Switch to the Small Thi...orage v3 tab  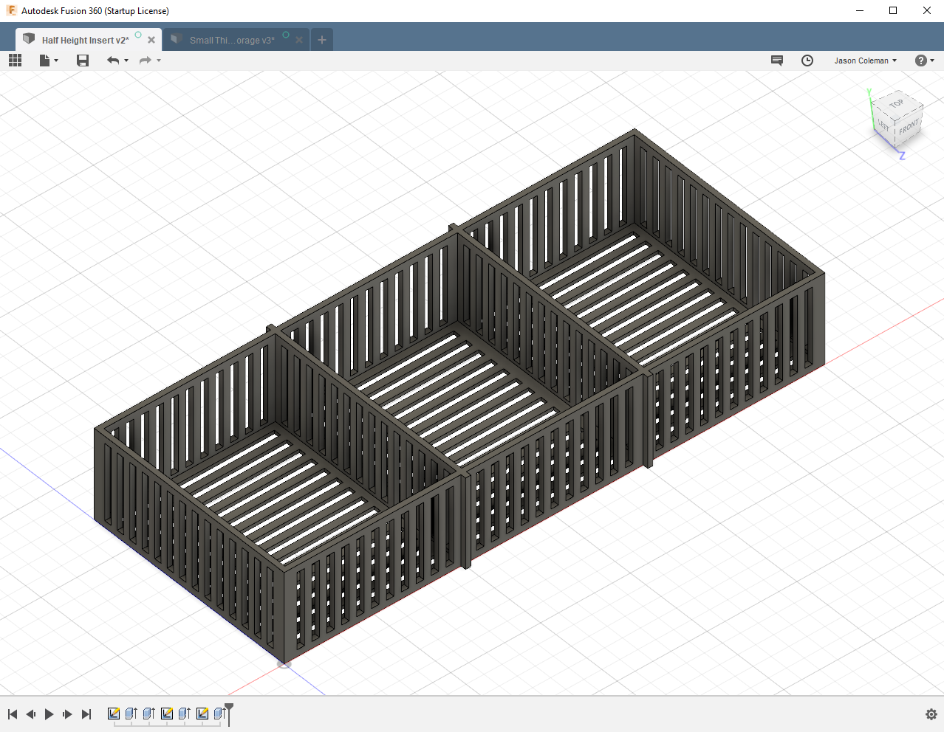229,40
